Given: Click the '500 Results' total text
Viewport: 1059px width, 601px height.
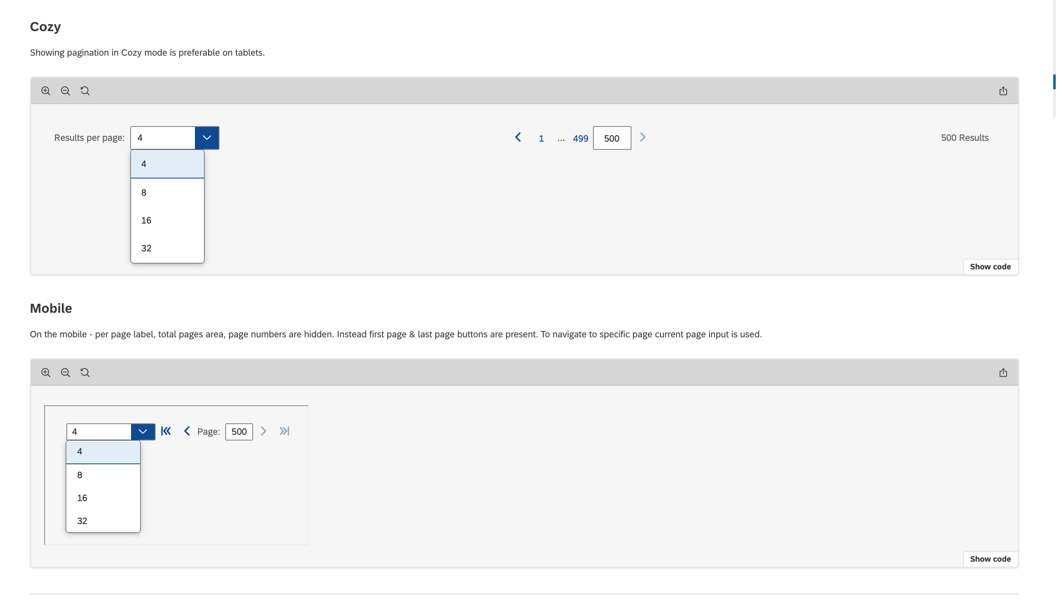Looking at the screenshot, I should [x=965, y=138].
